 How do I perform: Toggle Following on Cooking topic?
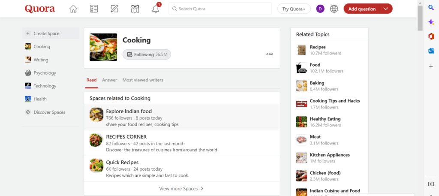[147, 54]
